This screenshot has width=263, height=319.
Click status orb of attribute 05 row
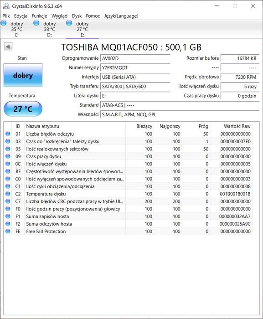pyautogui.click(x=8, y=149)
